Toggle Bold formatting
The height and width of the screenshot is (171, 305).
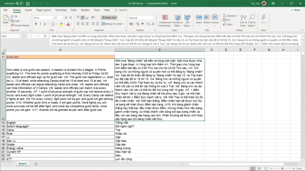tap(36, 24)
